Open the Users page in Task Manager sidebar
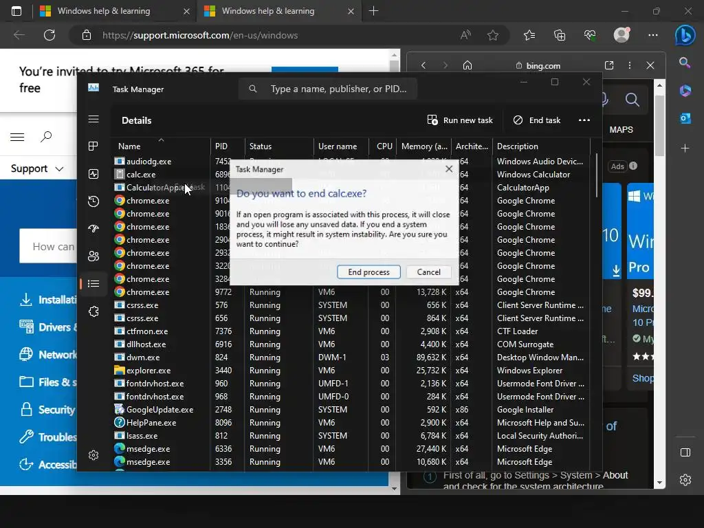The height and width of the screenshot is (528, 704). (93, 256)
